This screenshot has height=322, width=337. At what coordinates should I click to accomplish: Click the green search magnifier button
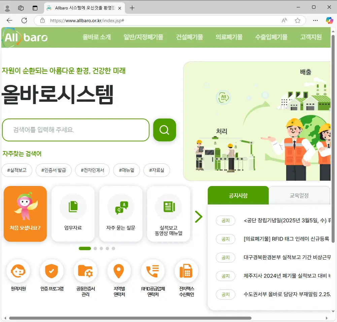[164, 130]
